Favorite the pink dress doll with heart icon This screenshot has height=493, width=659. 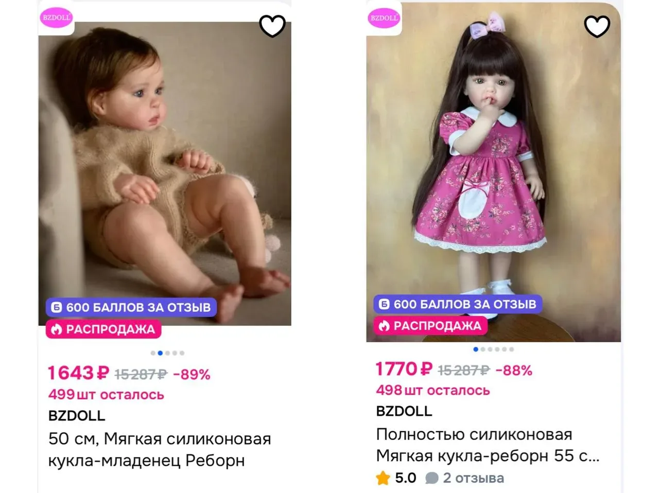tap(597, 26)
